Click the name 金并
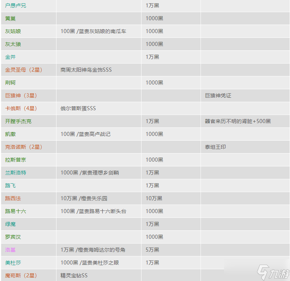Screen dimensions: 290x281 tap(10, 57)
